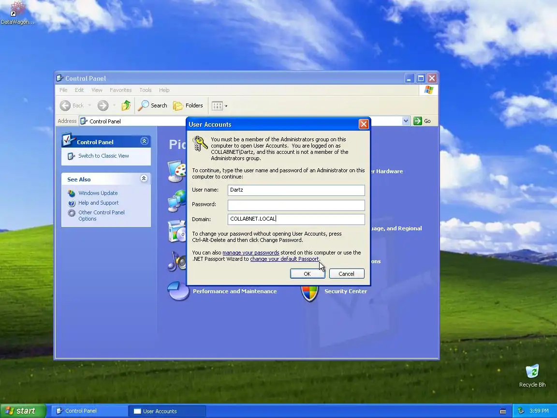
Task: Click the Security Center shield icon
Action: click(309, 294)
